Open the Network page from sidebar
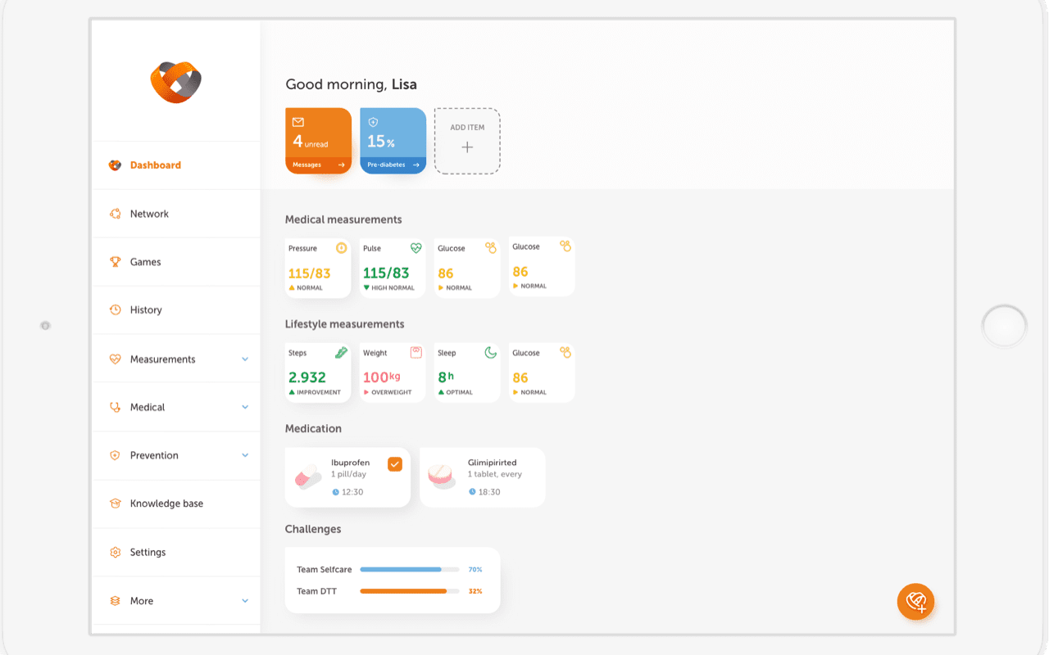This screenshot has height=655, width=1049. [x=149, y=214]
